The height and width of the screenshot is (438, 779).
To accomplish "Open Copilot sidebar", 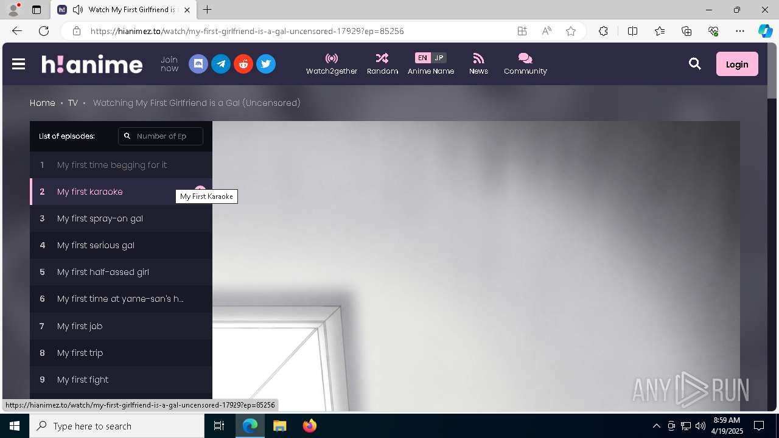I will pyautogui.click(x=765, y=31).
